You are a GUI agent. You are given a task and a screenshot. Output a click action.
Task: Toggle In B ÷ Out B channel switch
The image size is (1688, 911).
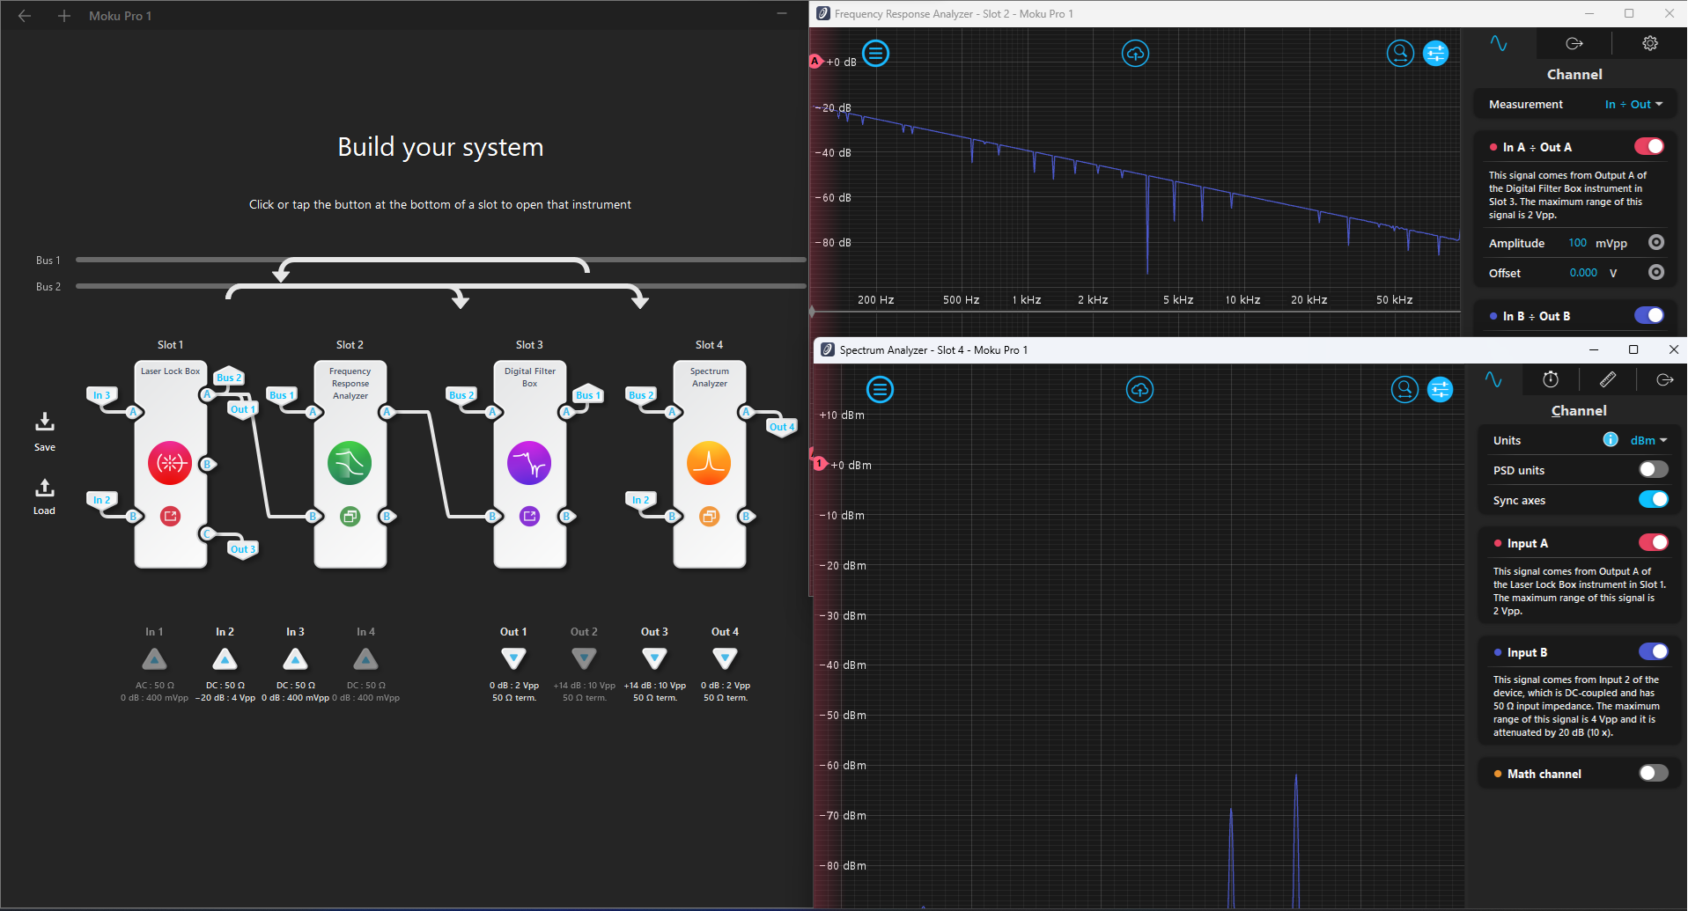pos(1648,315)
